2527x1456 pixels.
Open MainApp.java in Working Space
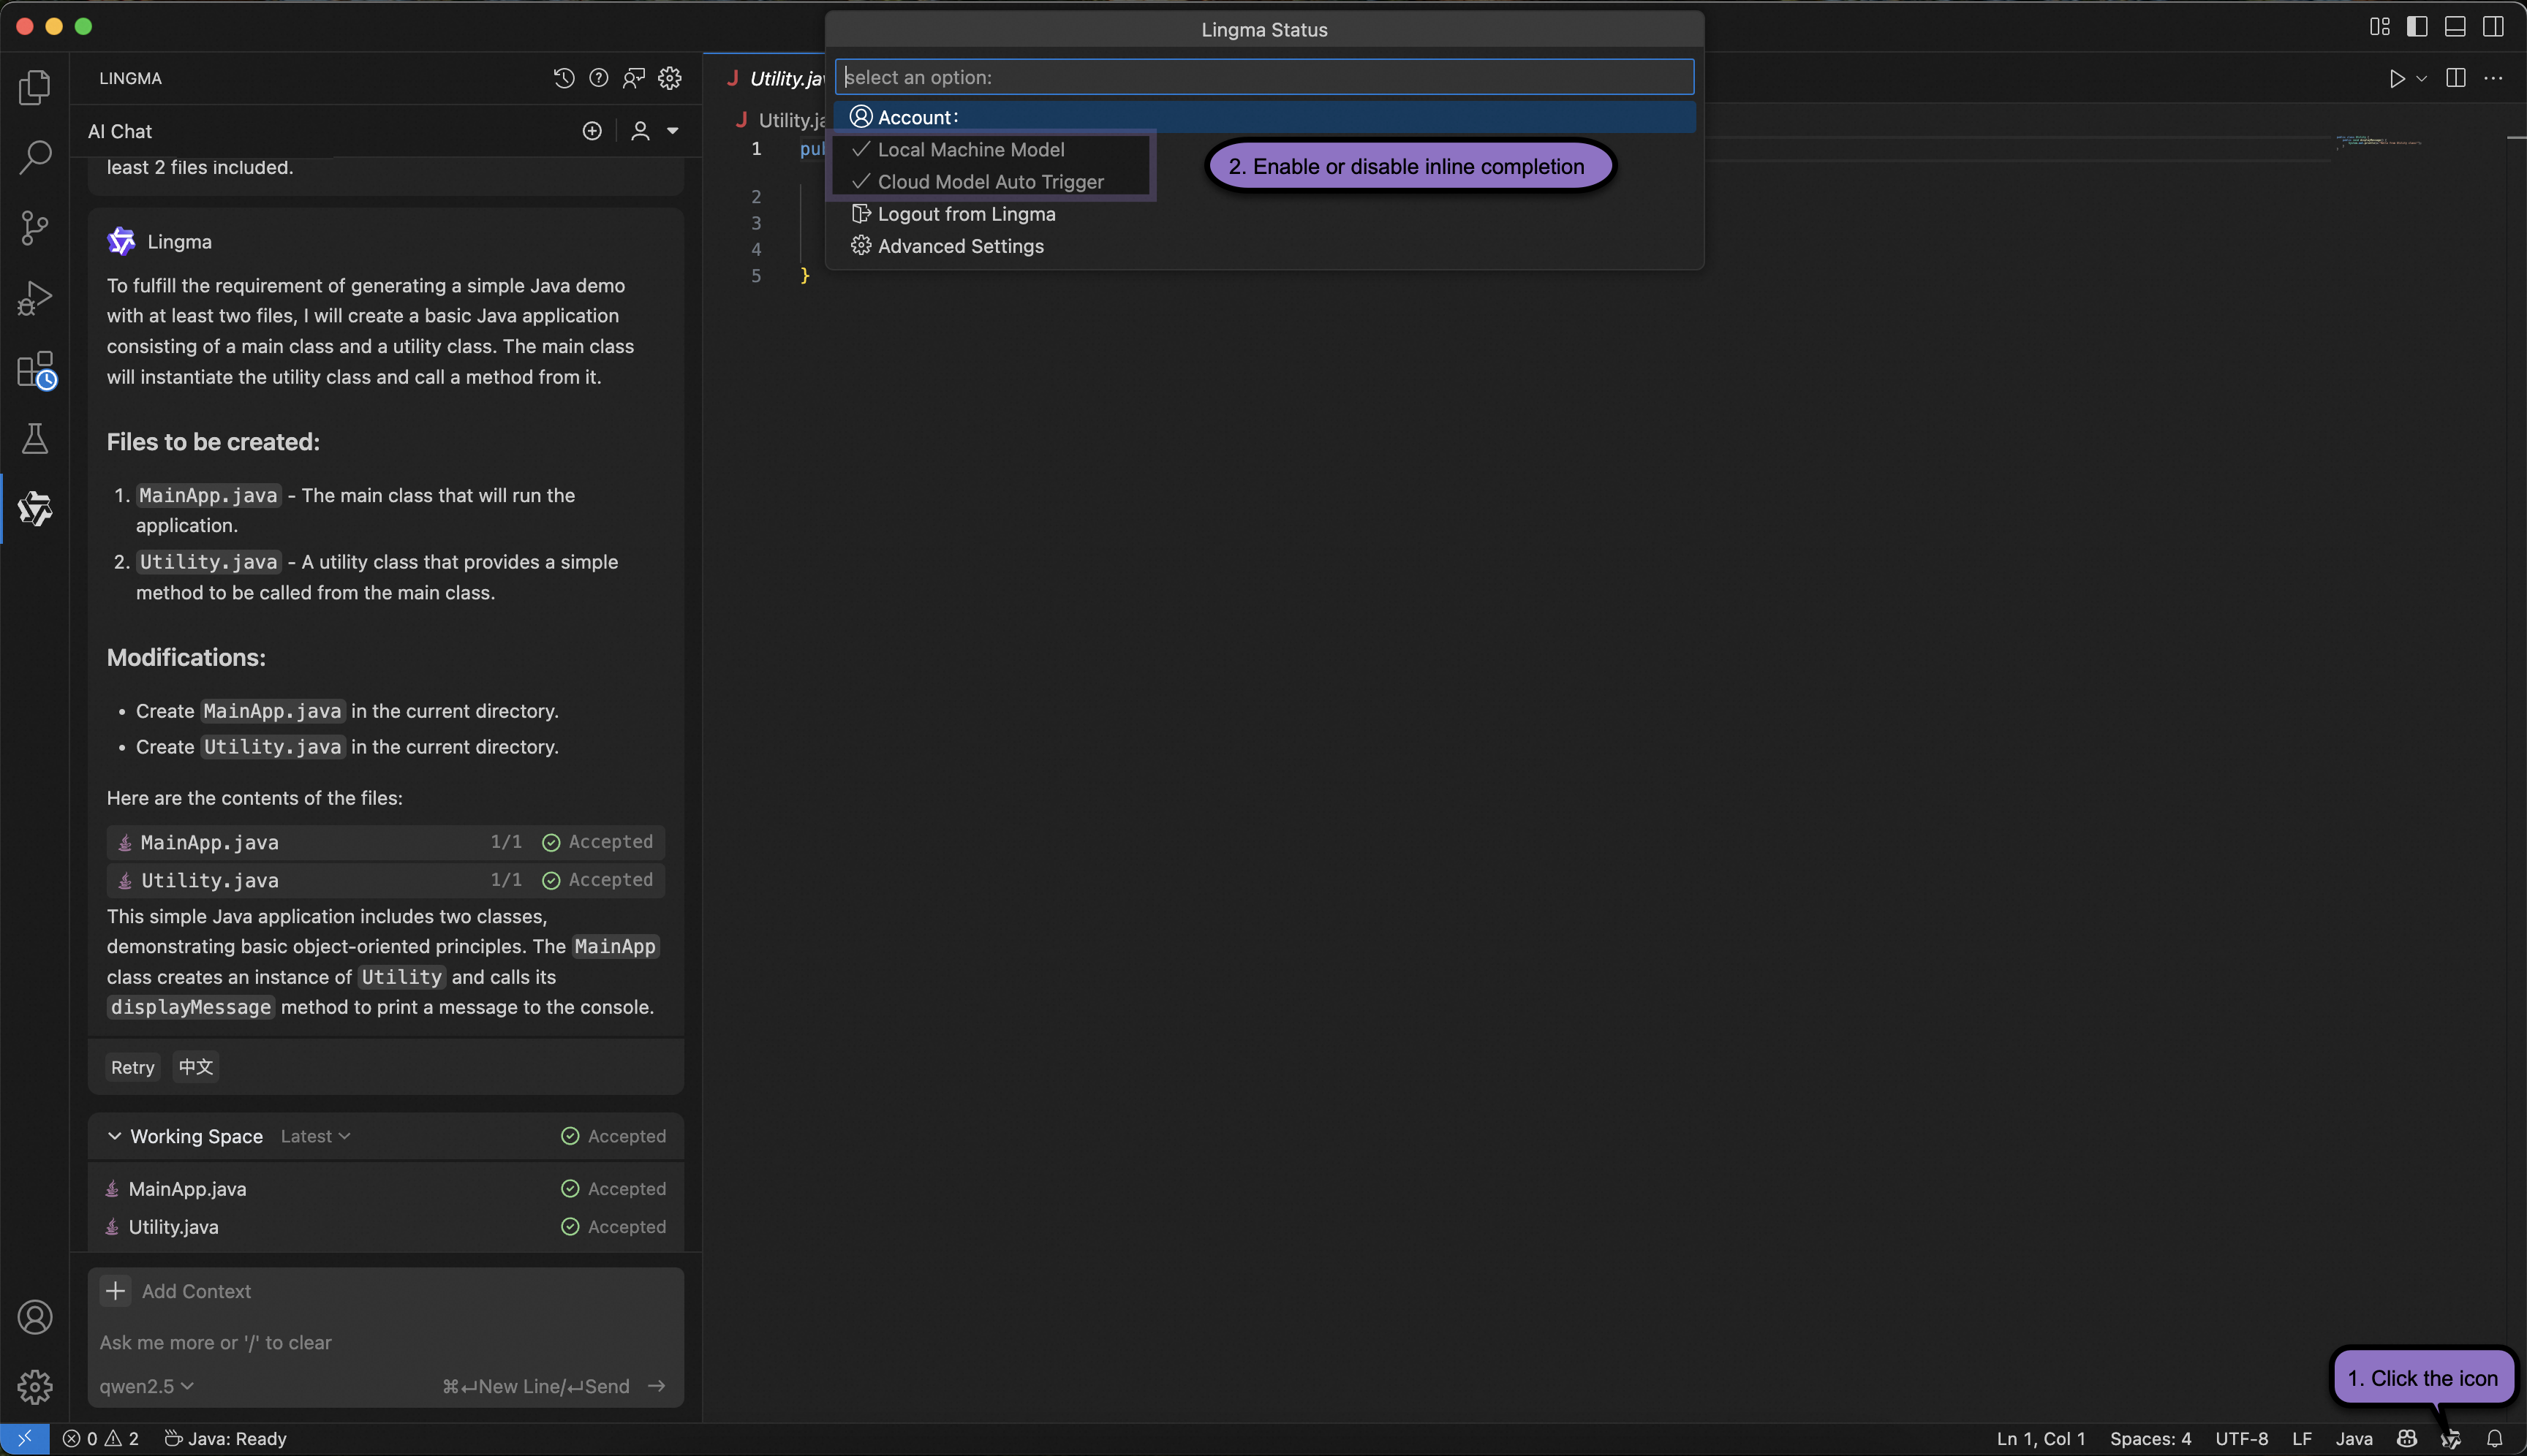(386, 1189)
